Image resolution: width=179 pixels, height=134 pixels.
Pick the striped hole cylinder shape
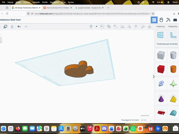coord(173,55)
